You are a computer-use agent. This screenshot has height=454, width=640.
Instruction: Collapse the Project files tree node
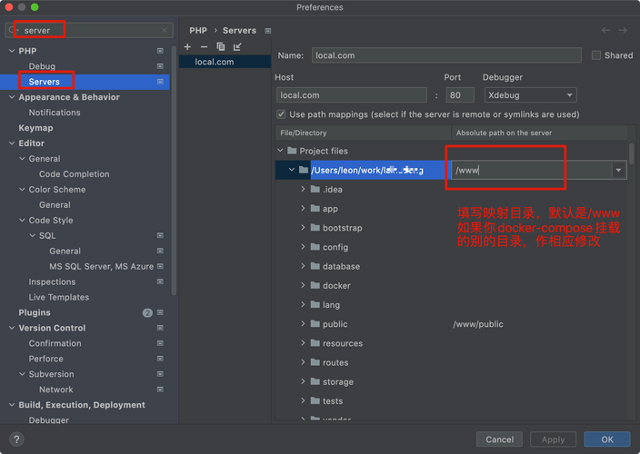(280, 151)
